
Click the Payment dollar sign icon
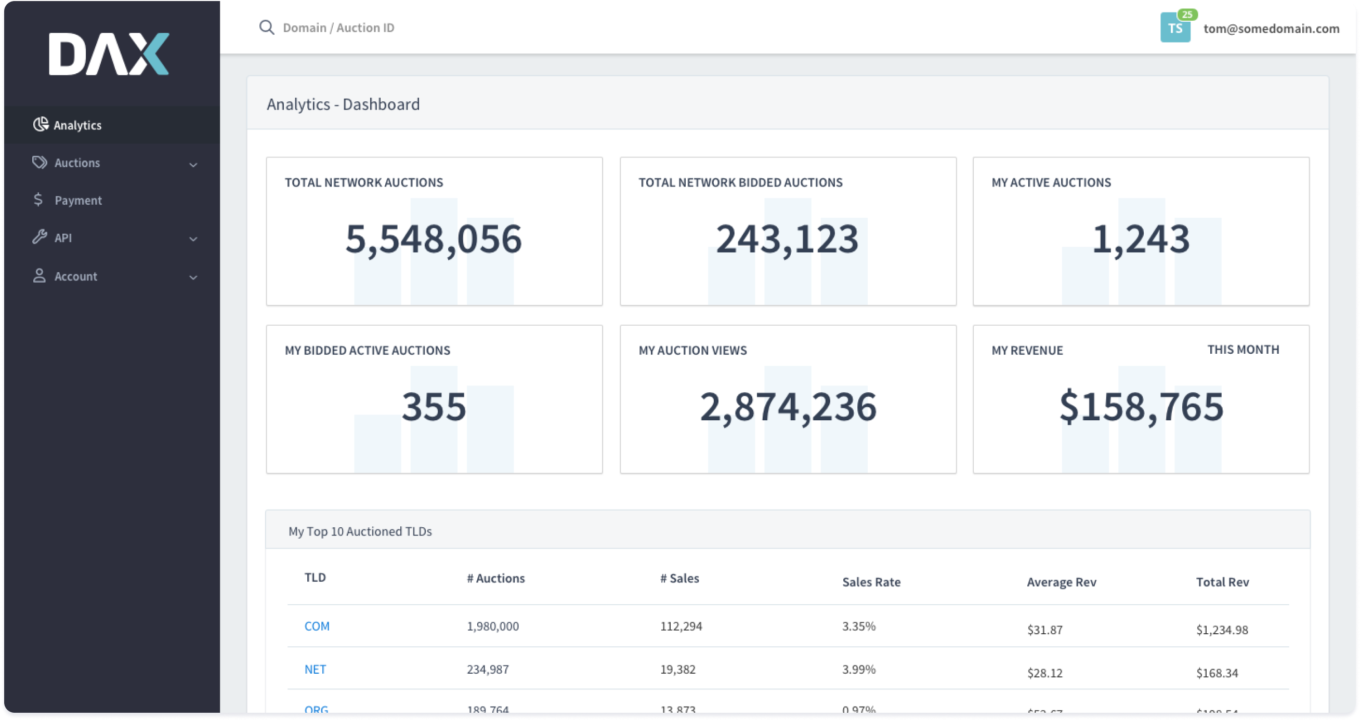coord(38,200)
